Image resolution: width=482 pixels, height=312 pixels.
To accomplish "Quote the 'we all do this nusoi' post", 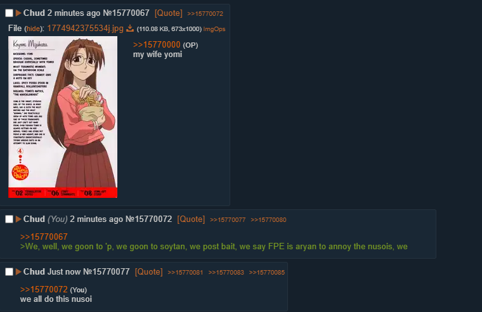I will [x=149, y=272].
